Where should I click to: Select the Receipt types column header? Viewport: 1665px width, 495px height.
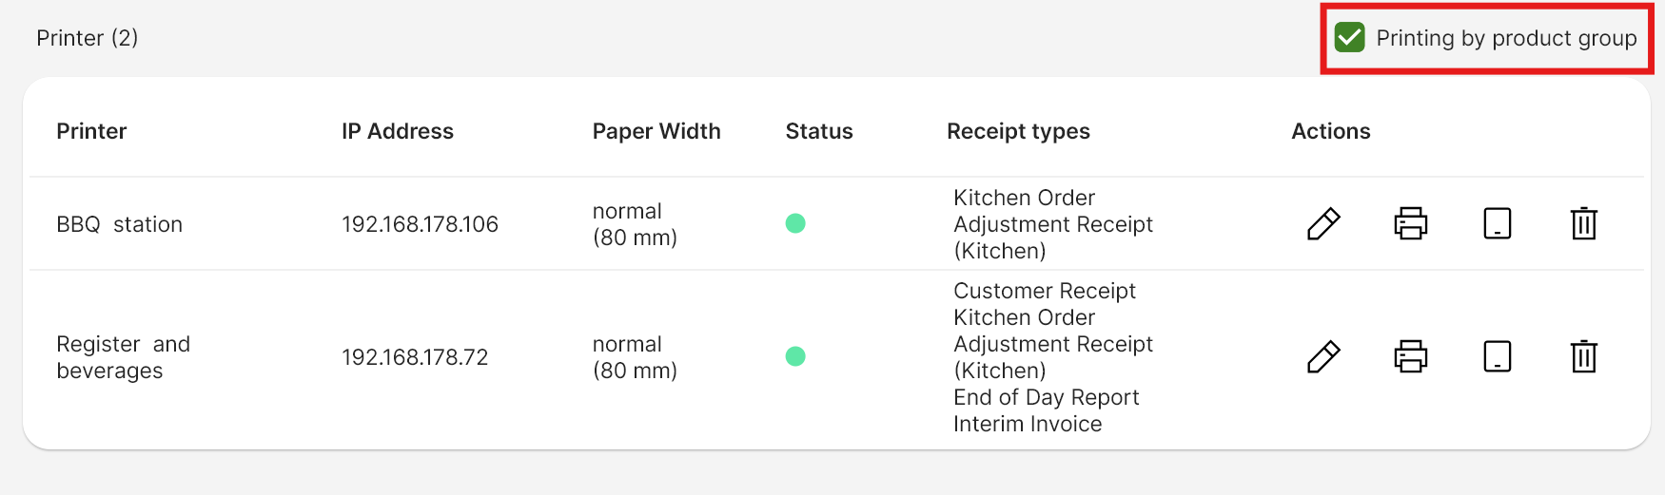coord(1018,131)
